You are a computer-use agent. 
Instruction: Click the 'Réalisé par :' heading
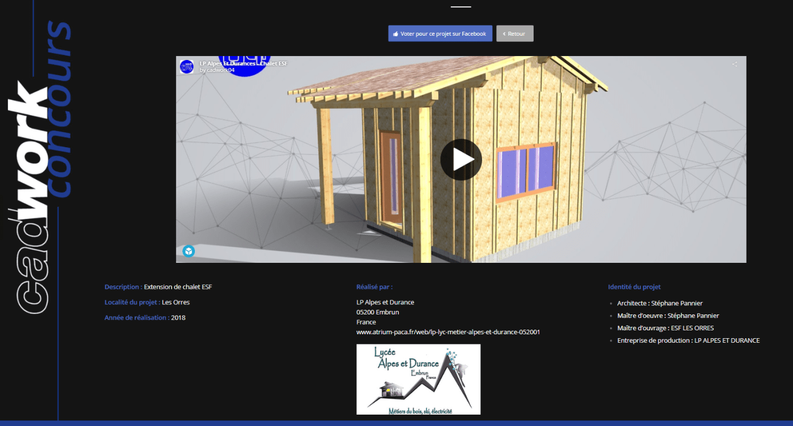(x=374, y=287)
